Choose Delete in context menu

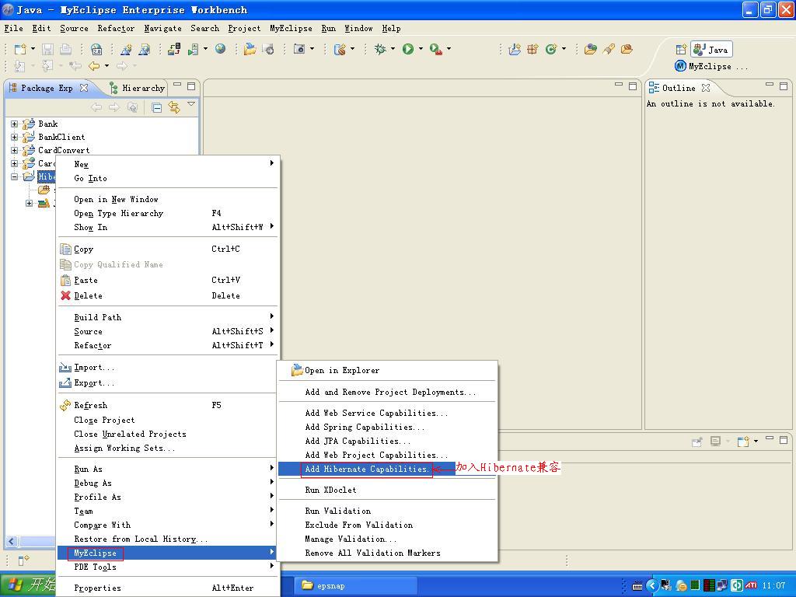[x=168, y=295]
